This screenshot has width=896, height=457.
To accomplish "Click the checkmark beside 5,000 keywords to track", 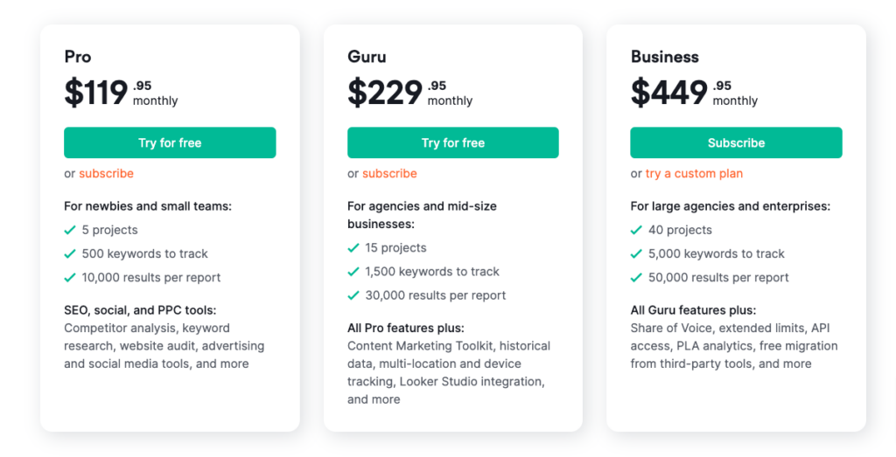I will tap(636, 254).
